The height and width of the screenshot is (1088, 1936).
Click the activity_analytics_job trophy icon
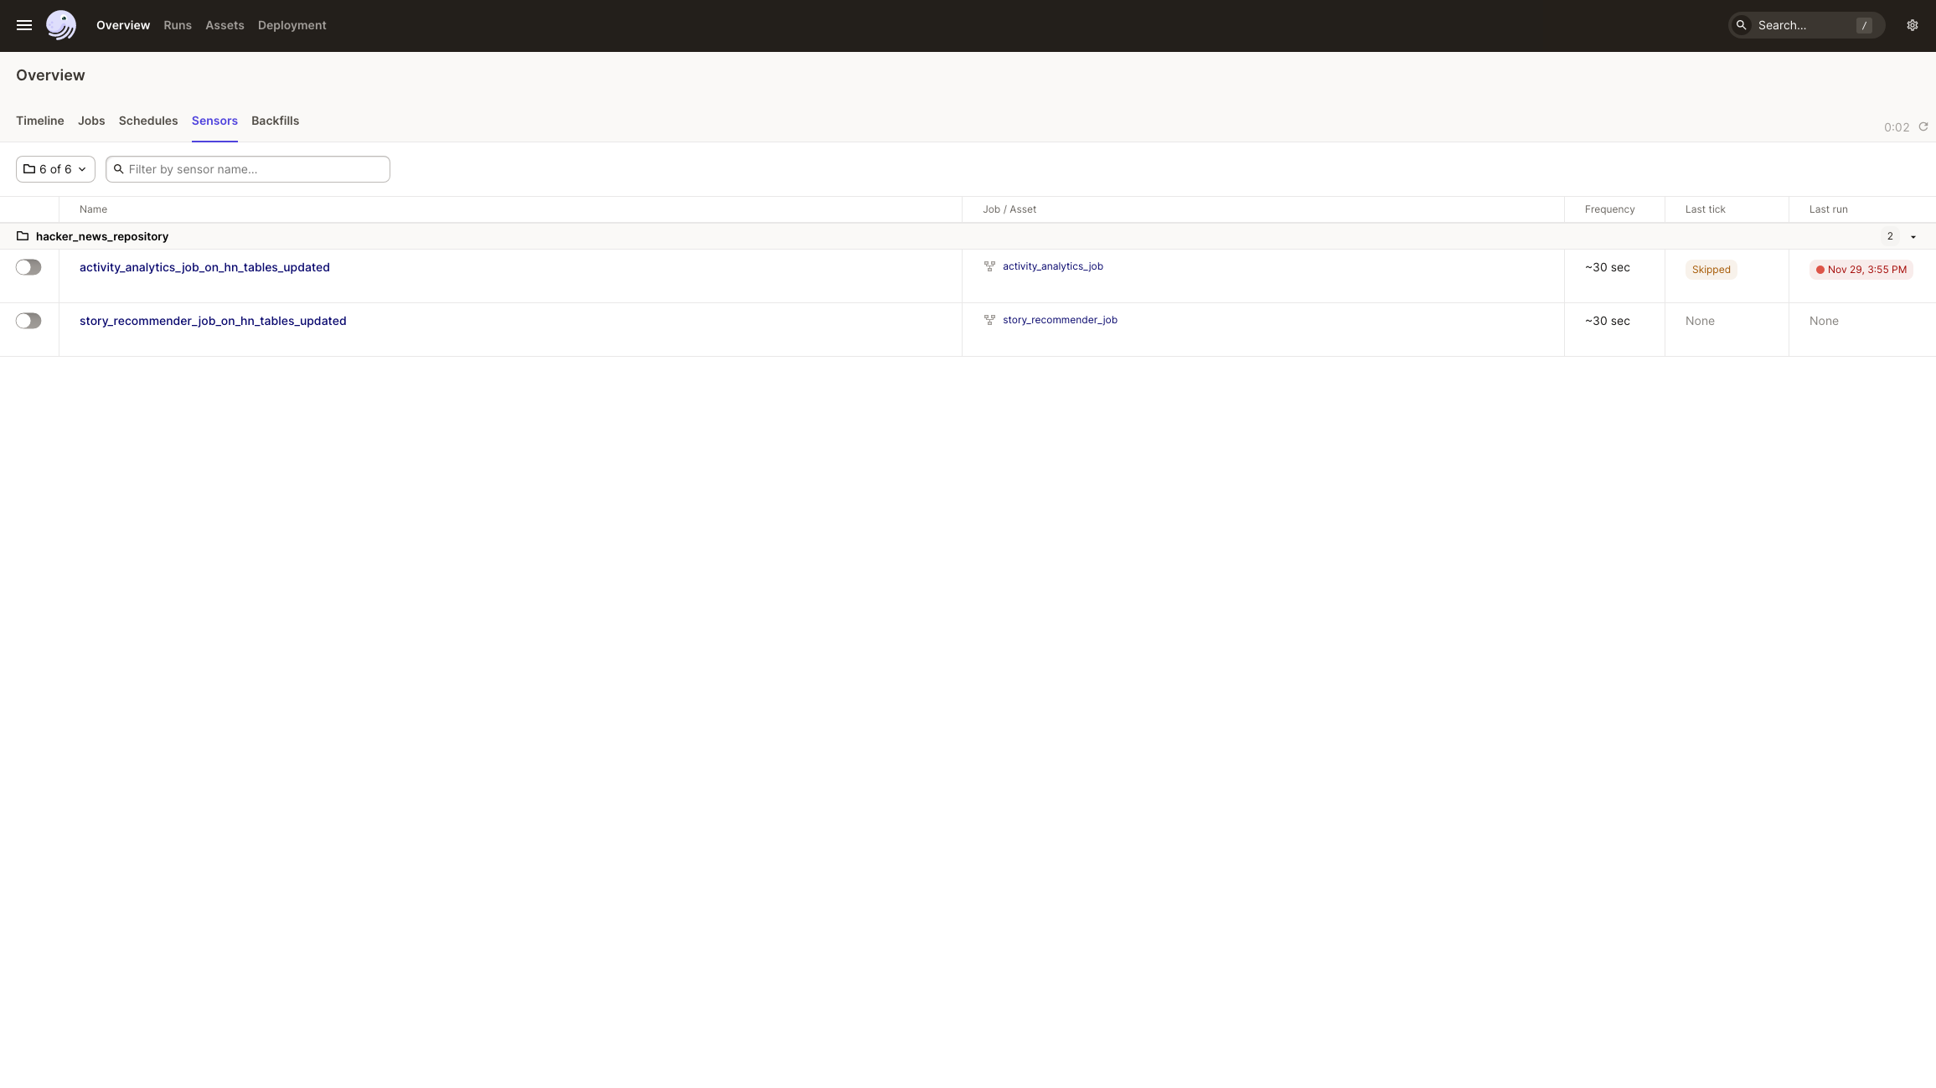pyautogui.click(x=989, y=266)
